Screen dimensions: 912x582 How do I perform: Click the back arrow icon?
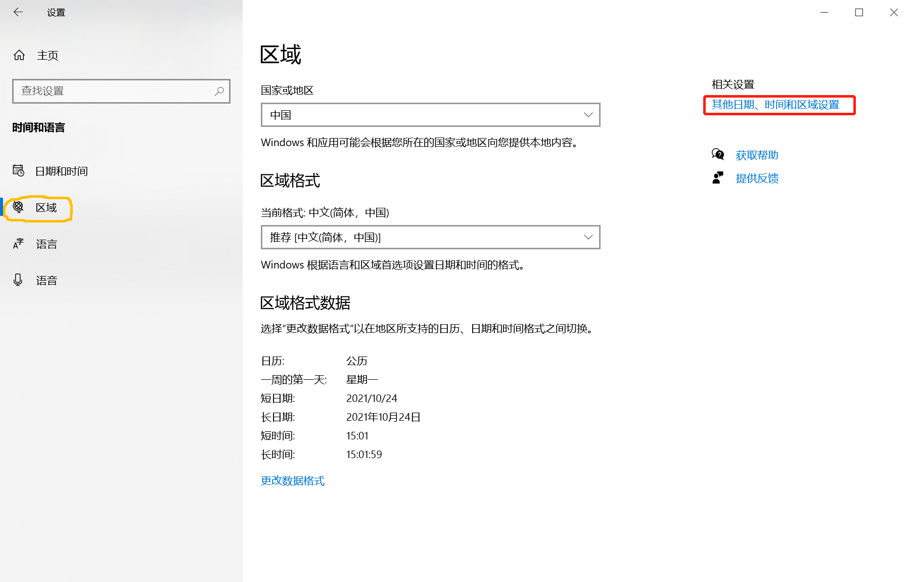18,12
